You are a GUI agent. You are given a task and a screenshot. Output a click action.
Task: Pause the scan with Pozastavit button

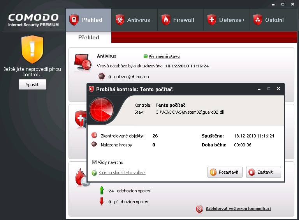[x=225, y=172]
